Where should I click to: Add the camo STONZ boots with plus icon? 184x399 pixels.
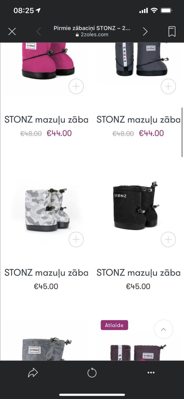pyautogui.click(x=76, y=239)
